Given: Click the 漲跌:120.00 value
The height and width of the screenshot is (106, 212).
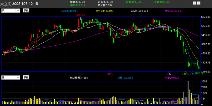Looking at the screenshot, I should [78, 5].
